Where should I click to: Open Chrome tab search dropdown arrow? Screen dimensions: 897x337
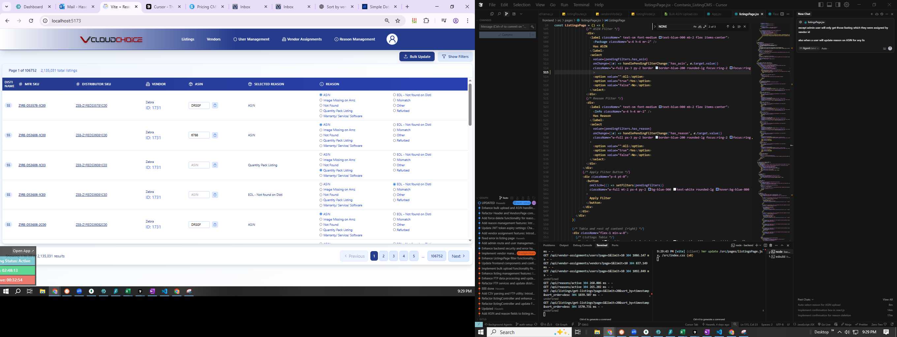pyautogui.click(x=7, y=7)
